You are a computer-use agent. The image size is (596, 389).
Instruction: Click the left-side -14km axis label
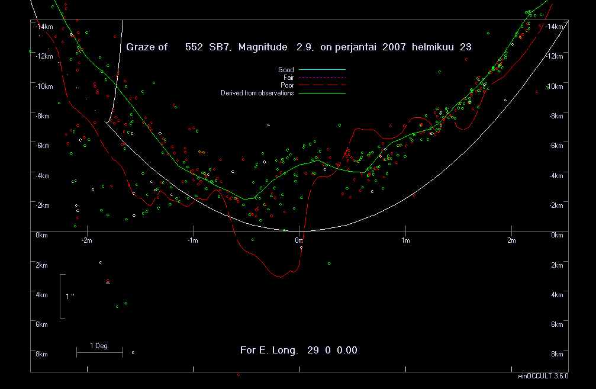pos(44,27)
